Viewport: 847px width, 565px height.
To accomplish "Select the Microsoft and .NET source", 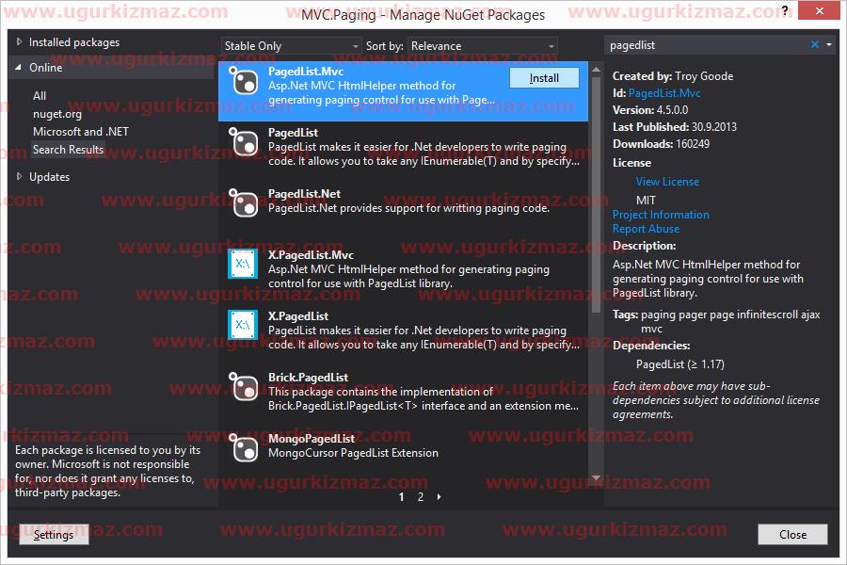I will pos(81,132).
